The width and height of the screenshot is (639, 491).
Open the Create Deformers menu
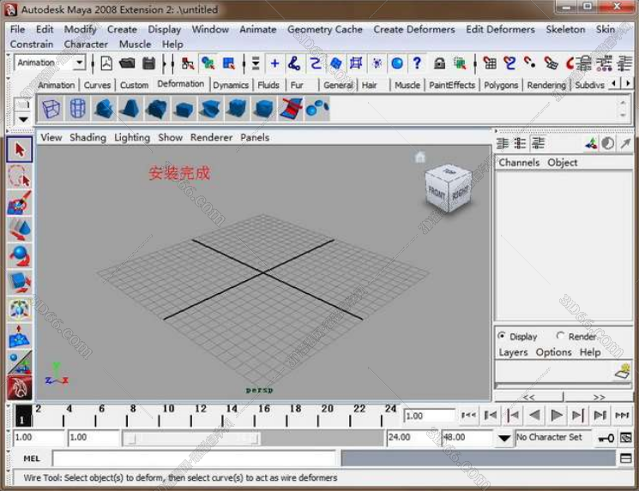pyautogui.click(x=413, y=29)
